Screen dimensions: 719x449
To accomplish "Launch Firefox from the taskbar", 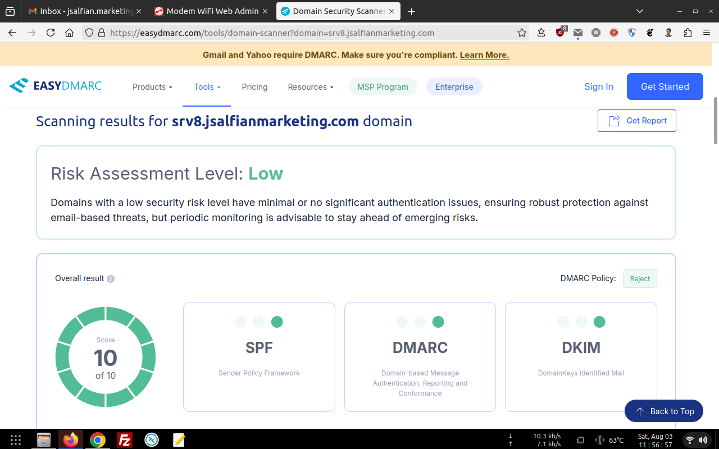I will [x=71, y=439].
